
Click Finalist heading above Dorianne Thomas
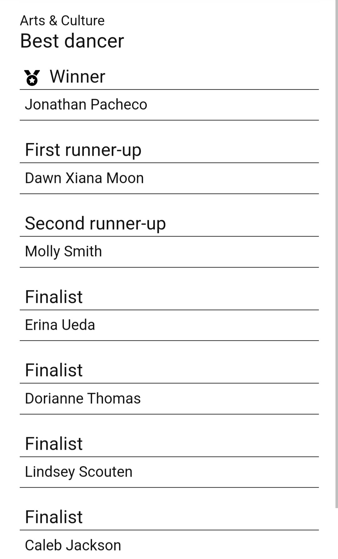pos(54,370)
